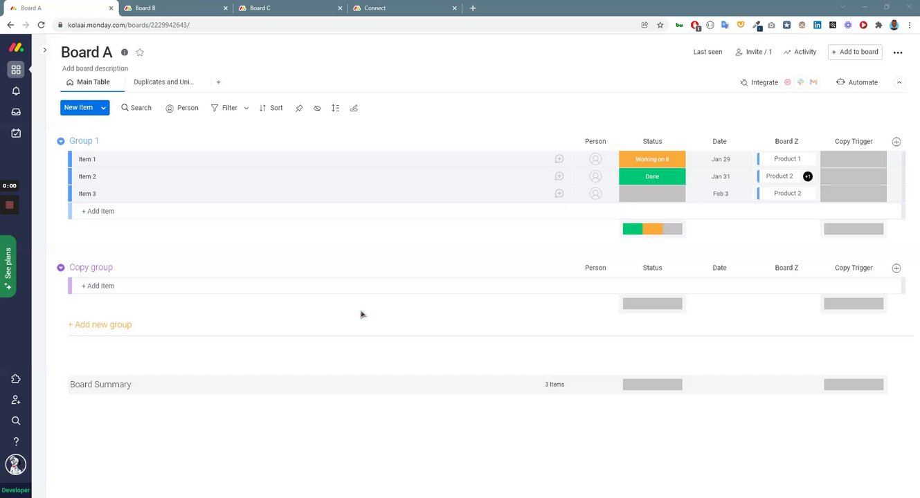This screenshot has width=920, height=498.
Task: Click Search in the board toolbar
Action: pyautogui.click(x=136, y=108)
